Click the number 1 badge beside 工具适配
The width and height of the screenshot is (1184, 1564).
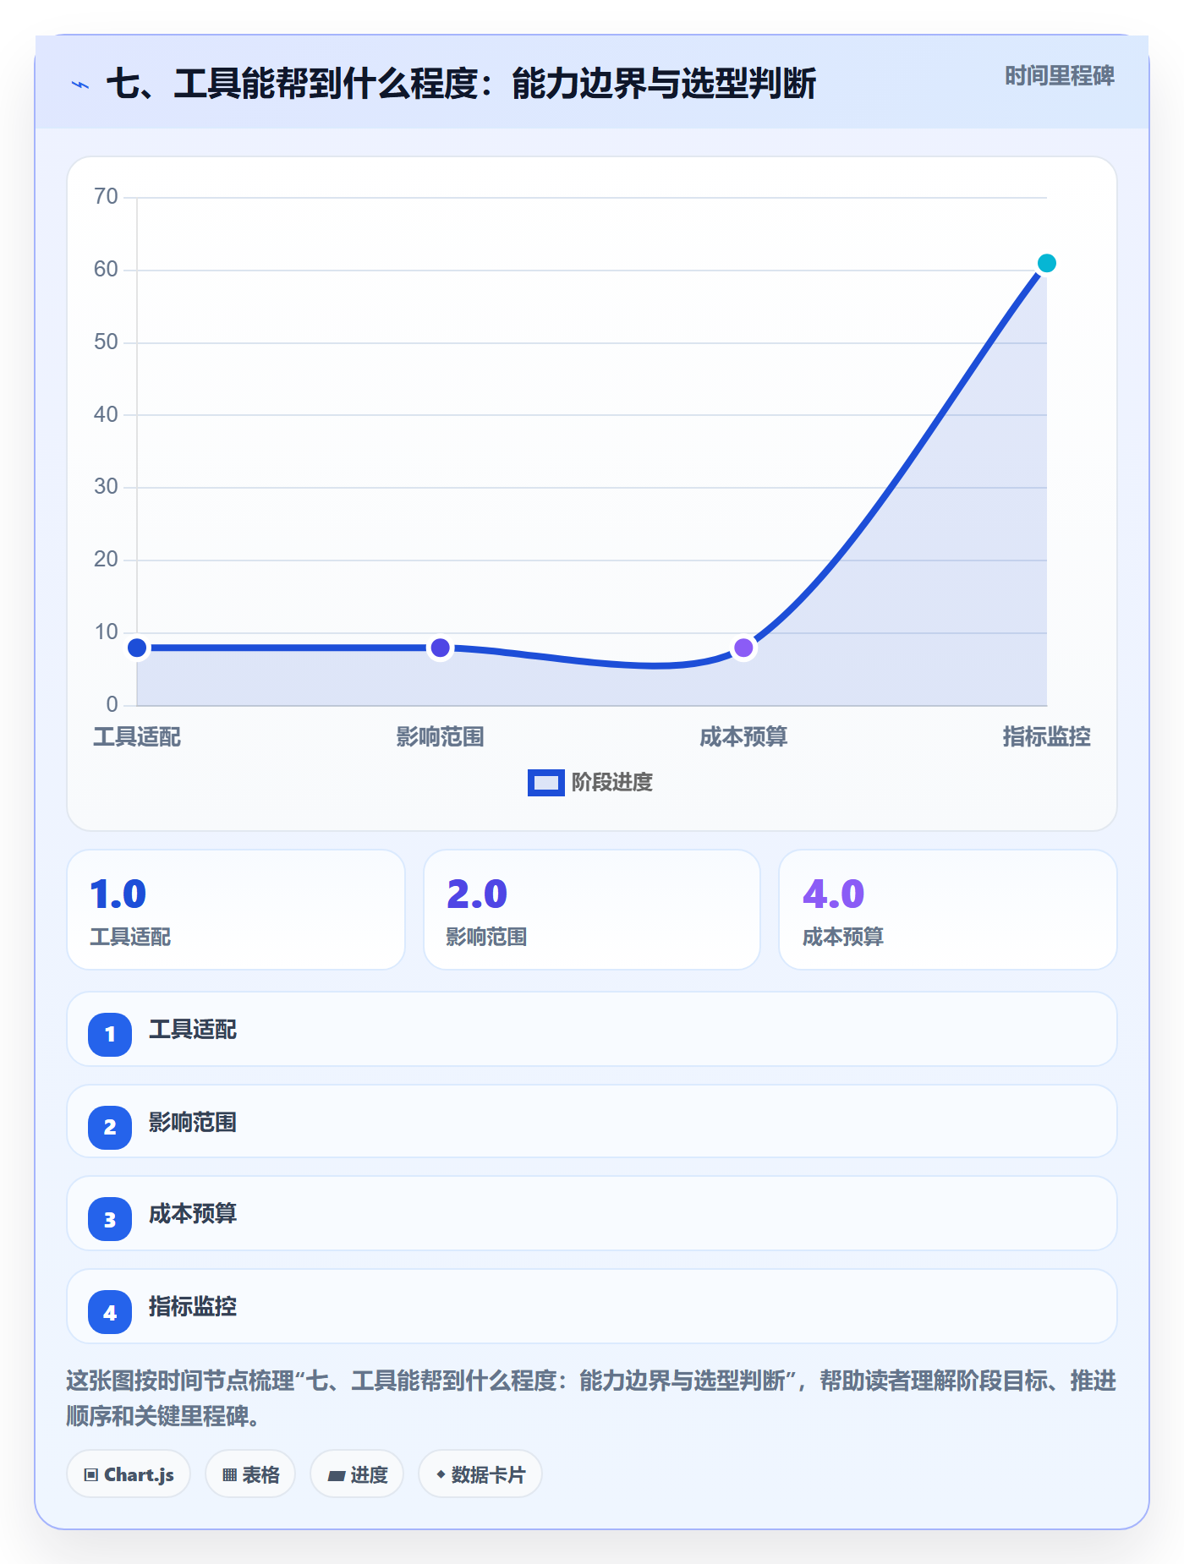110,1034
